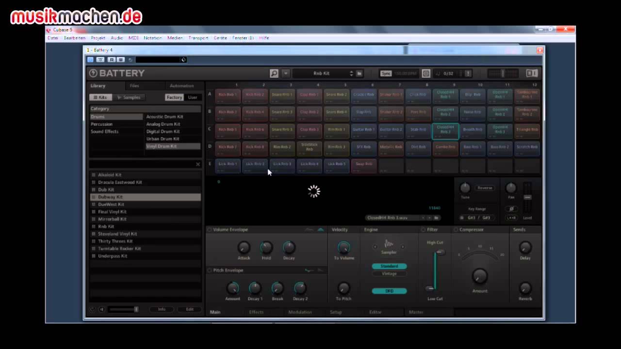Adjust the Low Cut filter slider handle
The height and width of the screenshot is (349, 621).
[x=430, y=288]
